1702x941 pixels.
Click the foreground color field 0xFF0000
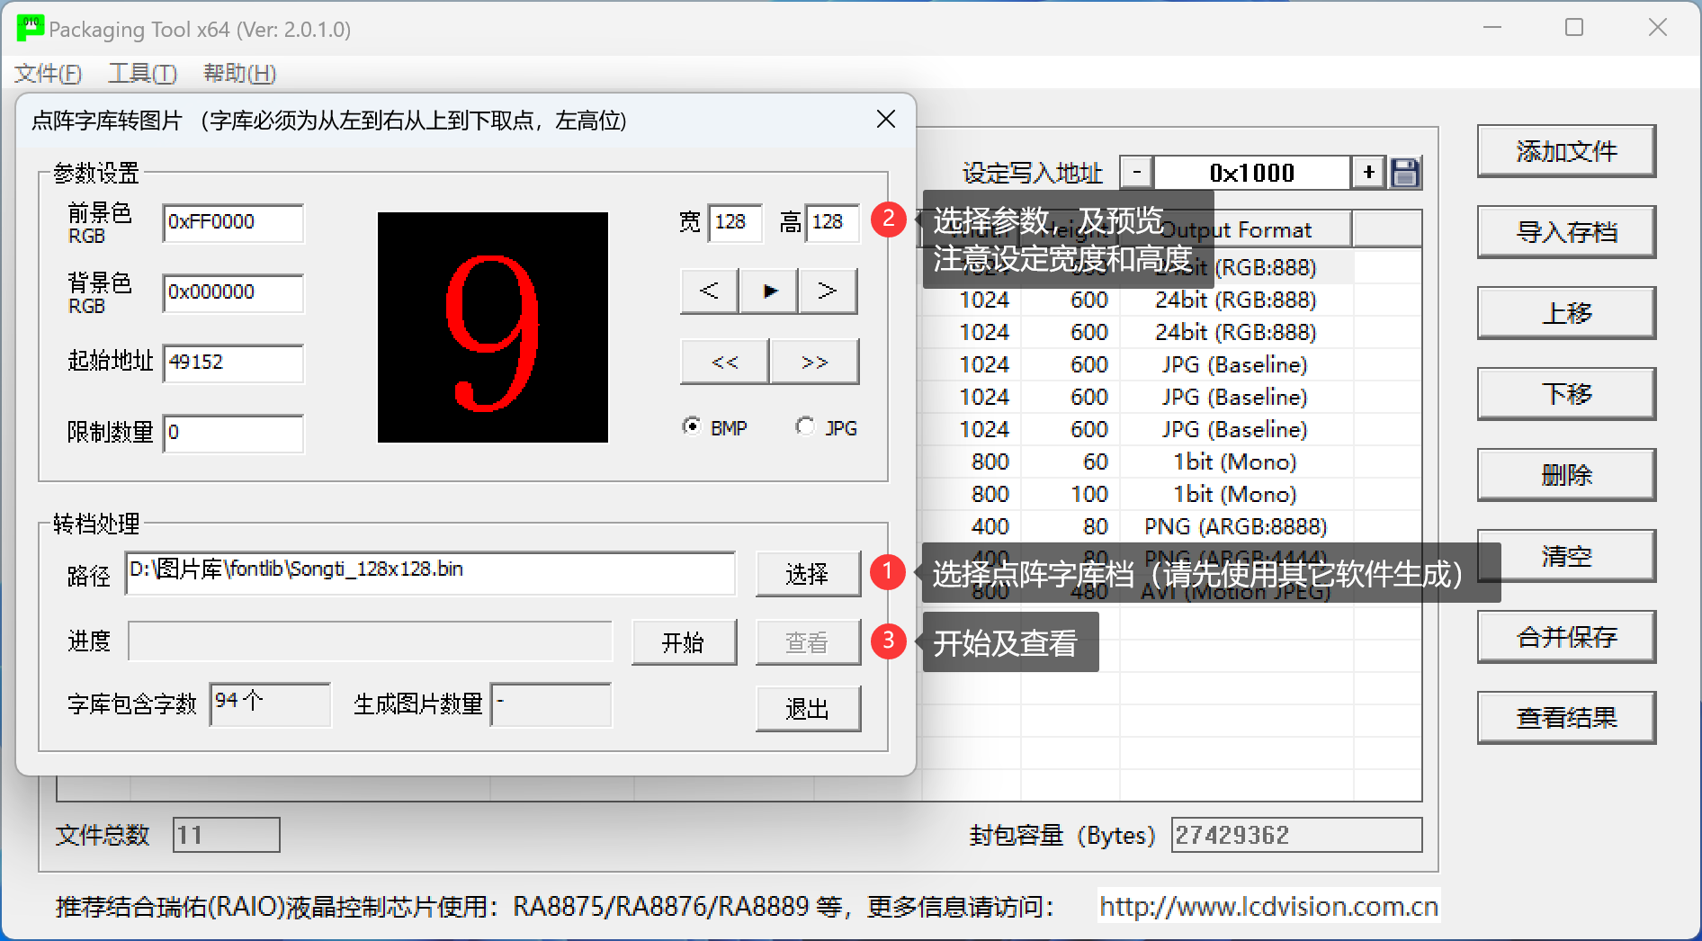point(233,223)
